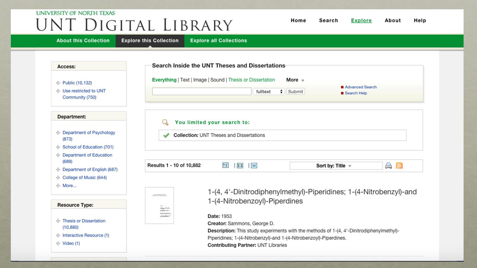This screenshot has height=268, width=477.
Task: Open the Dinitrodiphenylmethyl-Piperidines thesis title
Action: tap(312, 197)
